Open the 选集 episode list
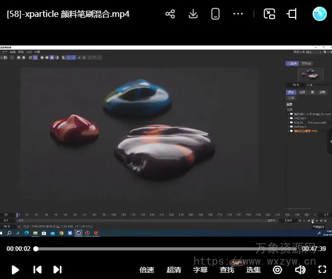Image resolution: width=332 pixels, height=279 pixels. click(253, 270)
